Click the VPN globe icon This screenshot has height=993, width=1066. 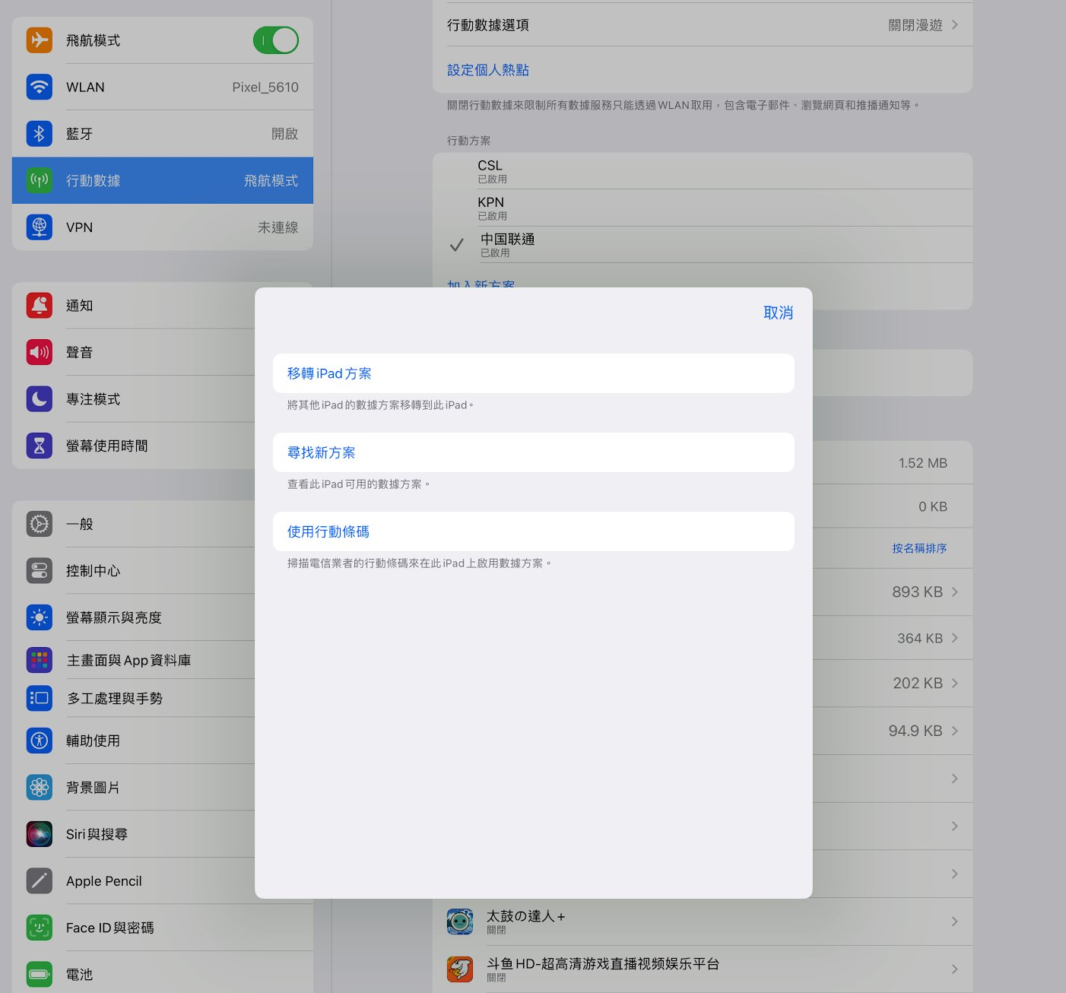tap(40, 227)
